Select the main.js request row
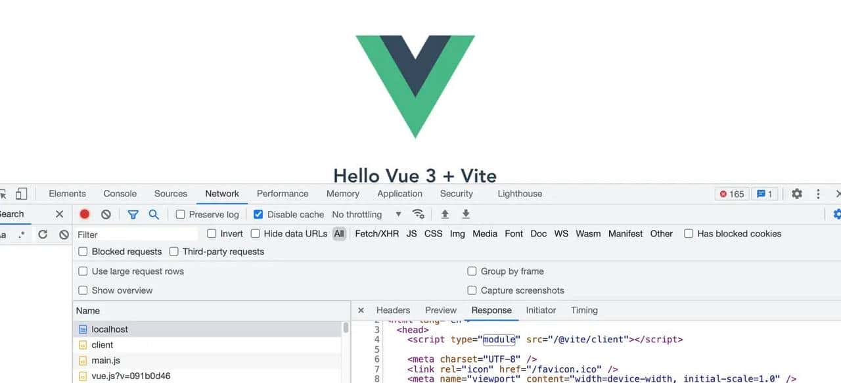 [x=106, y=361]
